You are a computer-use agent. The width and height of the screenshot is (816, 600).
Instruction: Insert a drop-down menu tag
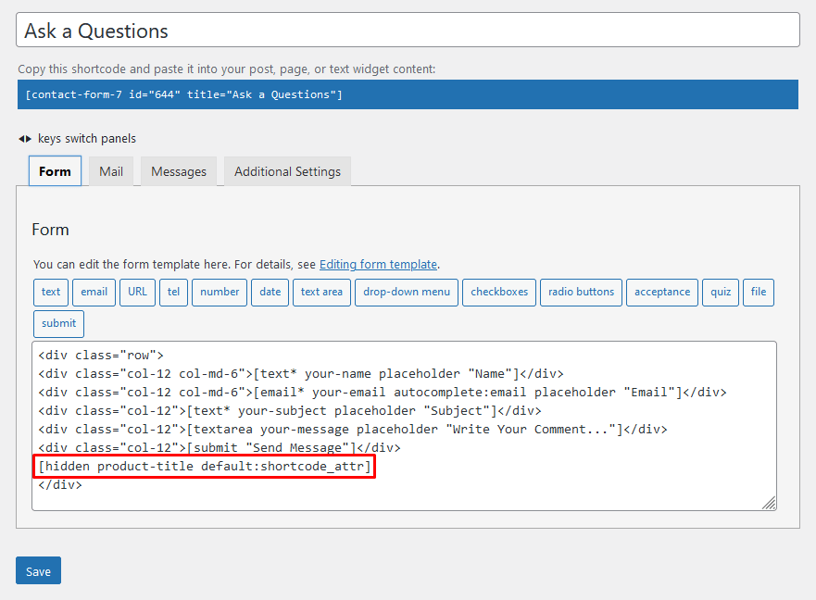pos(407,292)
